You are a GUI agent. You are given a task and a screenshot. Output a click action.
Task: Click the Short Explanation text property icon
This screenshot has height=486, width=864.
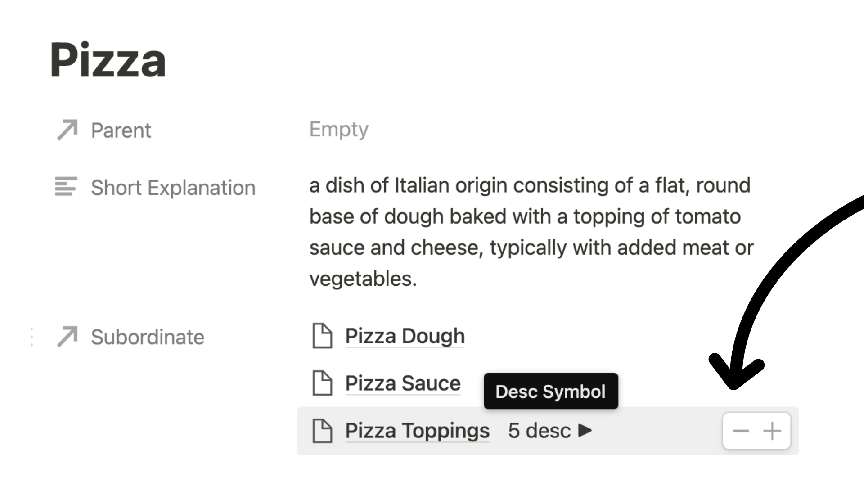point(66,186)
